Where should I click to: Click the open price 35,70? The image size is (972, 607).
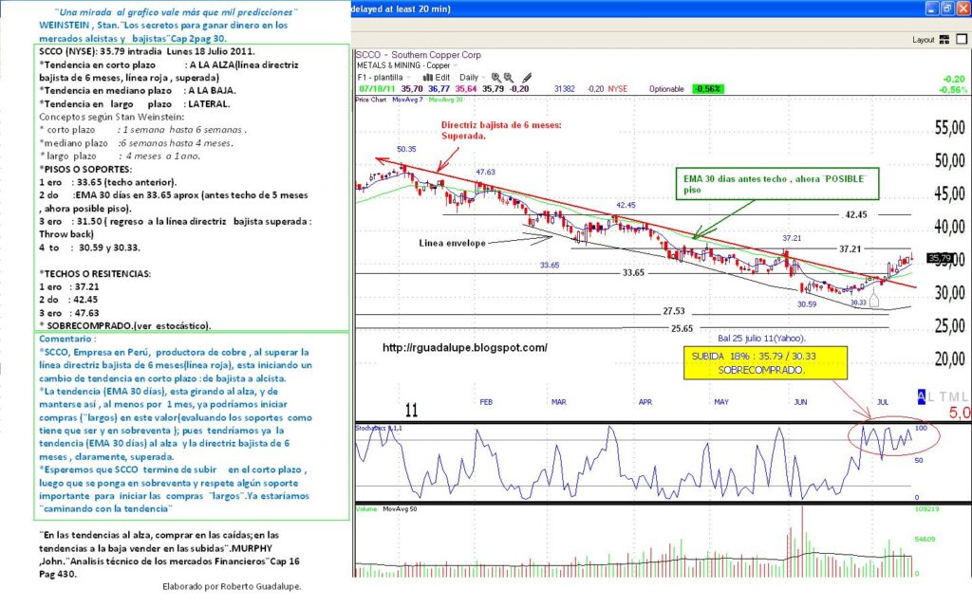click(412, 88)
